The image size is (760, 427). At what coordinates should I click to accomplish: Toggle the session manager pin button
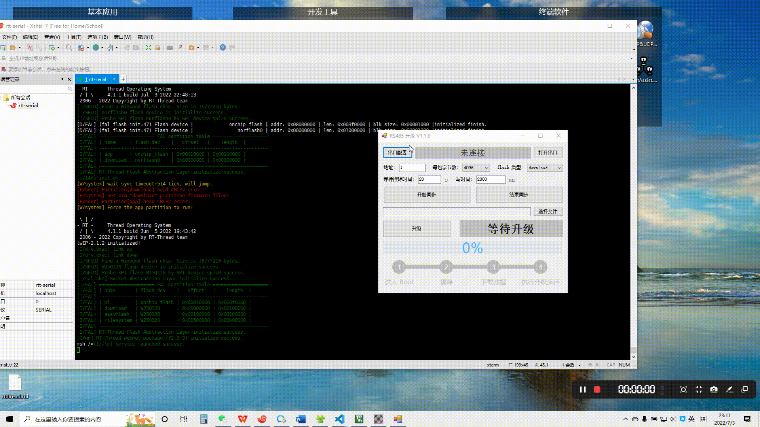[x=62, y=79]
